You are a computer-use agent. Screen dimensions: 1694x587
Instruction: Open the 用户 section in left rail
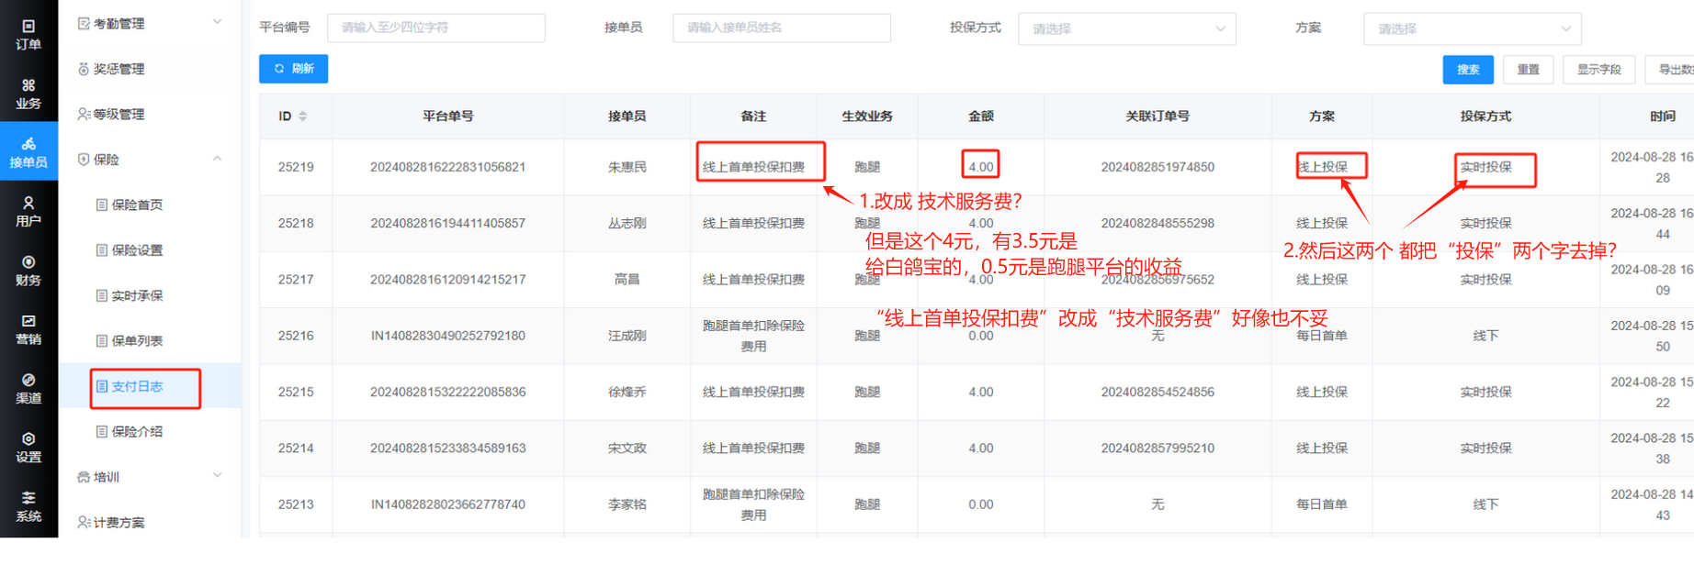[28, 211]
